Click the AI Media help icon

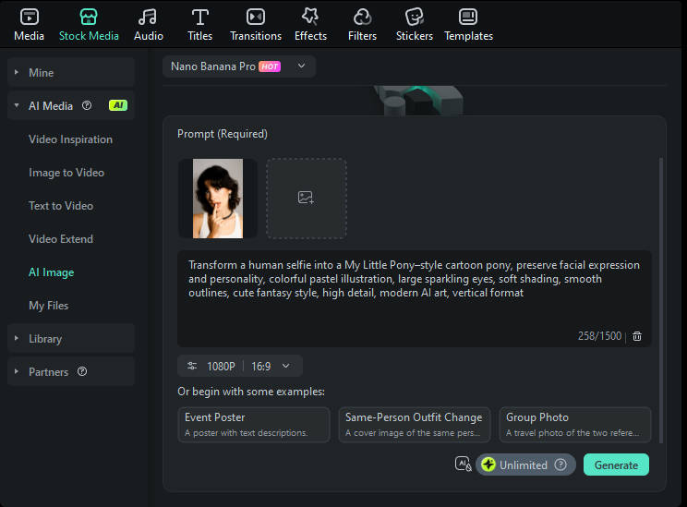tap(87, 105)
